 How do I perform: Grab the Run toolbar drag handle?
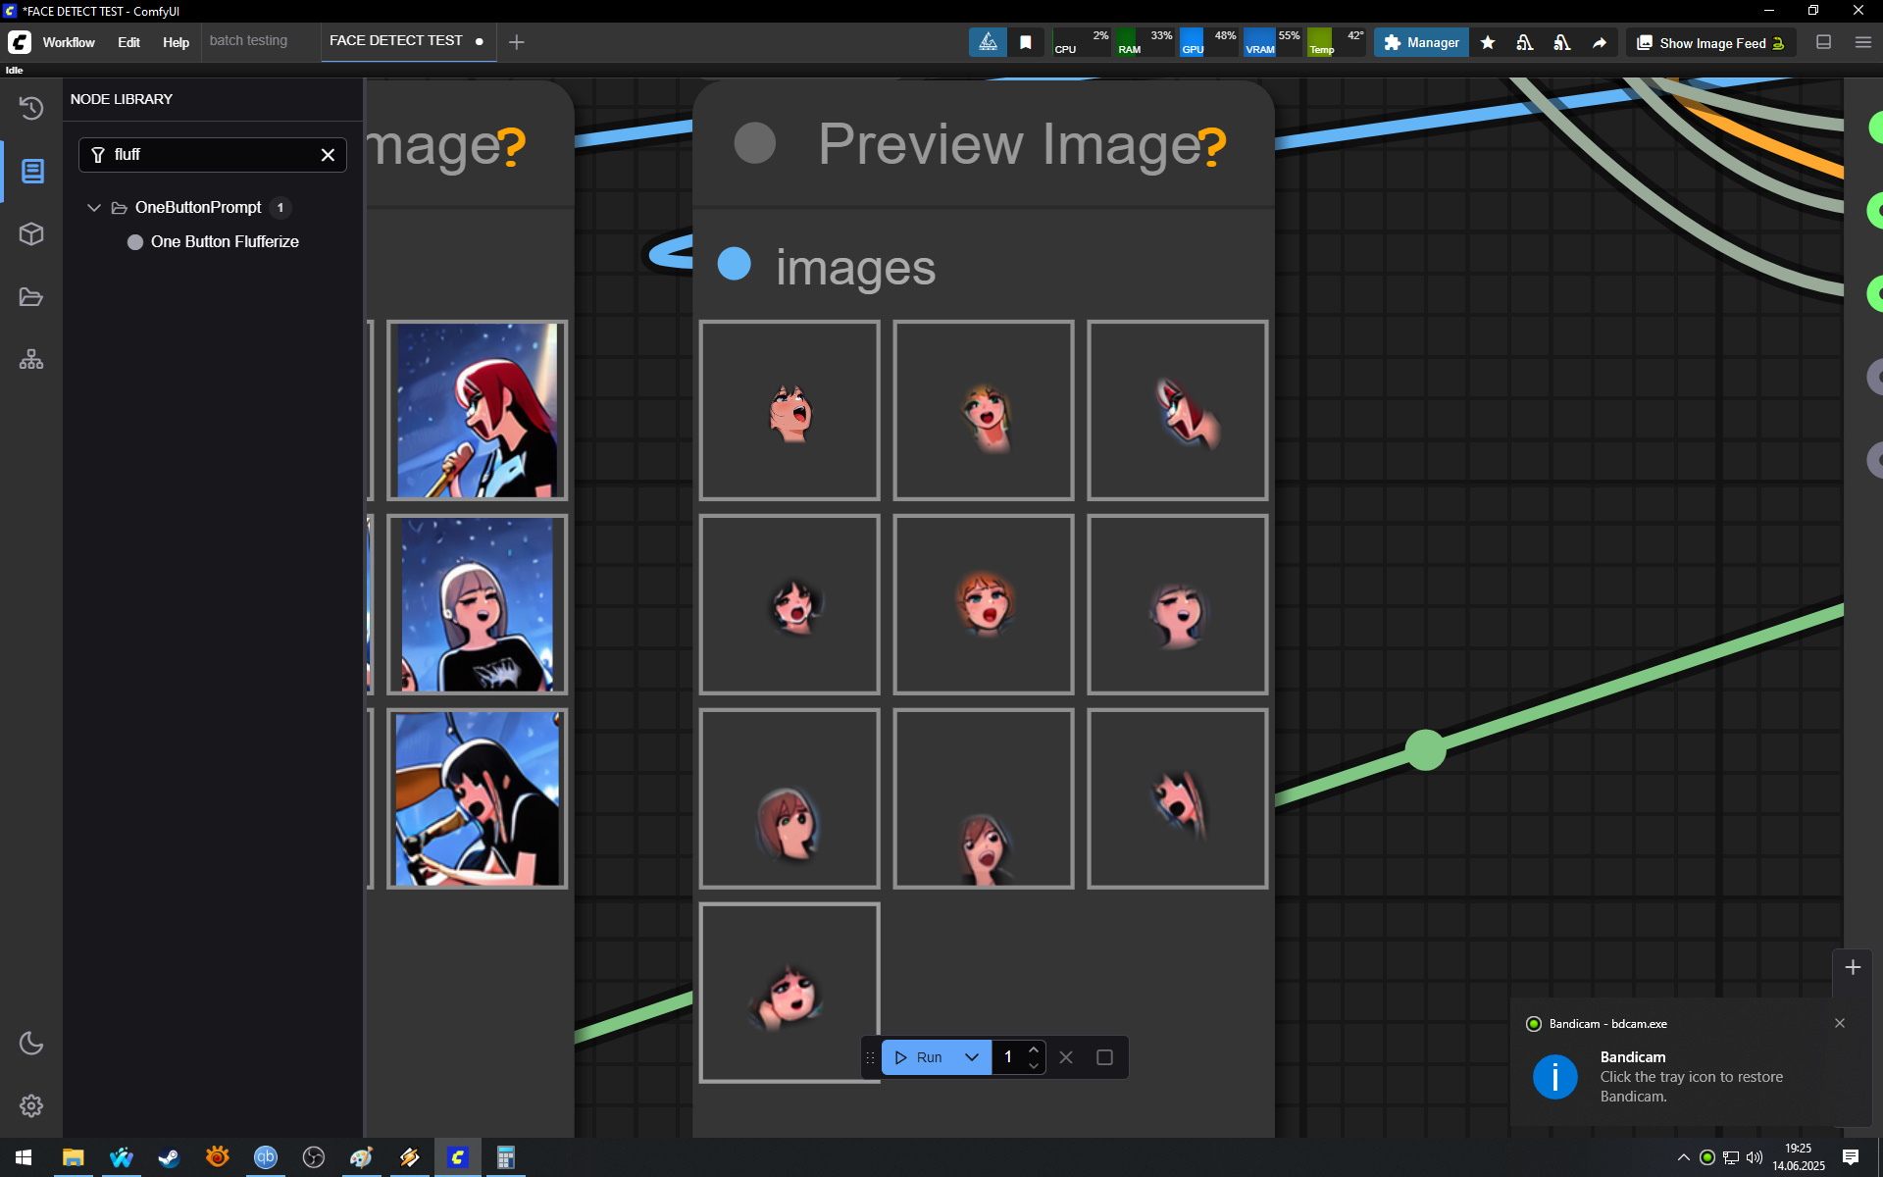(870, 1057)
